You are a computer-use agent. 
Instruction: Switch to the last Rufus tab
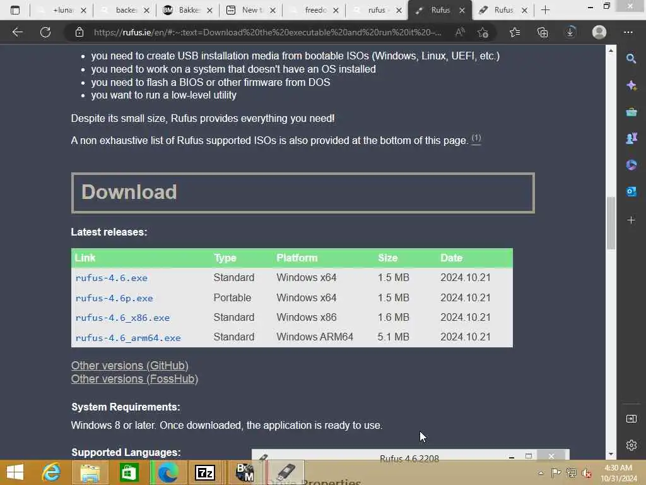pyautogui.click(x=503, y=10)
